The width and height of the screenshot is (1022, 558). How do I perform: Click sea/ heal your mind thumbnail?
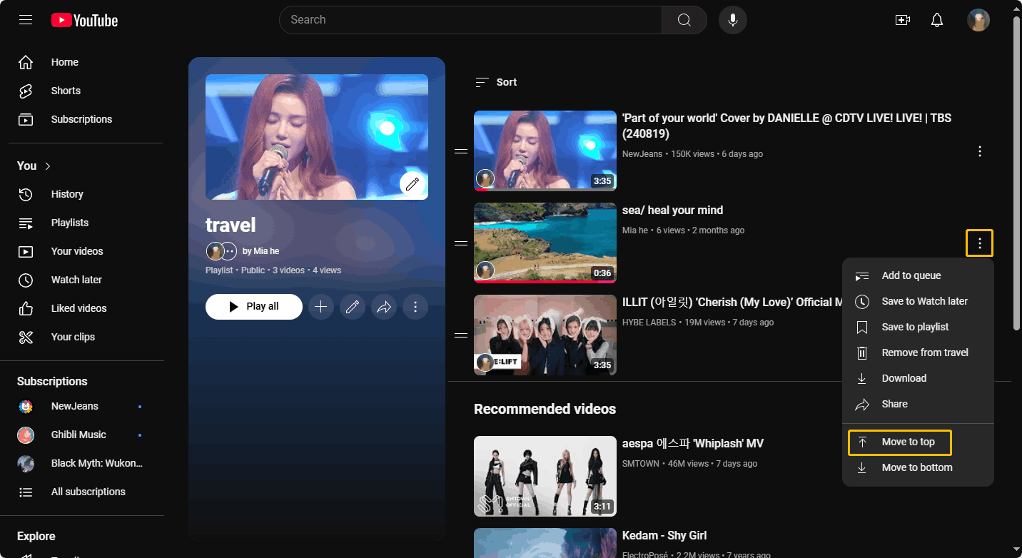(x=545, y=243)
